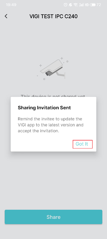
Task: Tap the back arrow in header
Action: pyautogui.click(x=6, y=16)
